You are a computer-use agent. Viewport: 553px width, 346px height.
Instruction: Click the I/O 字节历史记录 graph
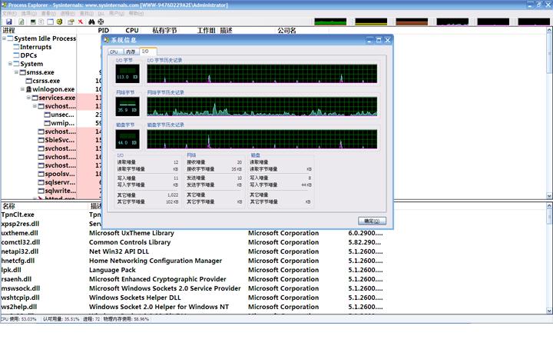tap(262, 74)
